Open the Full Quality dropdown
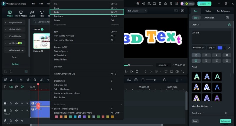The height and width of the screenshot is (126, 236). pos(137,11)
